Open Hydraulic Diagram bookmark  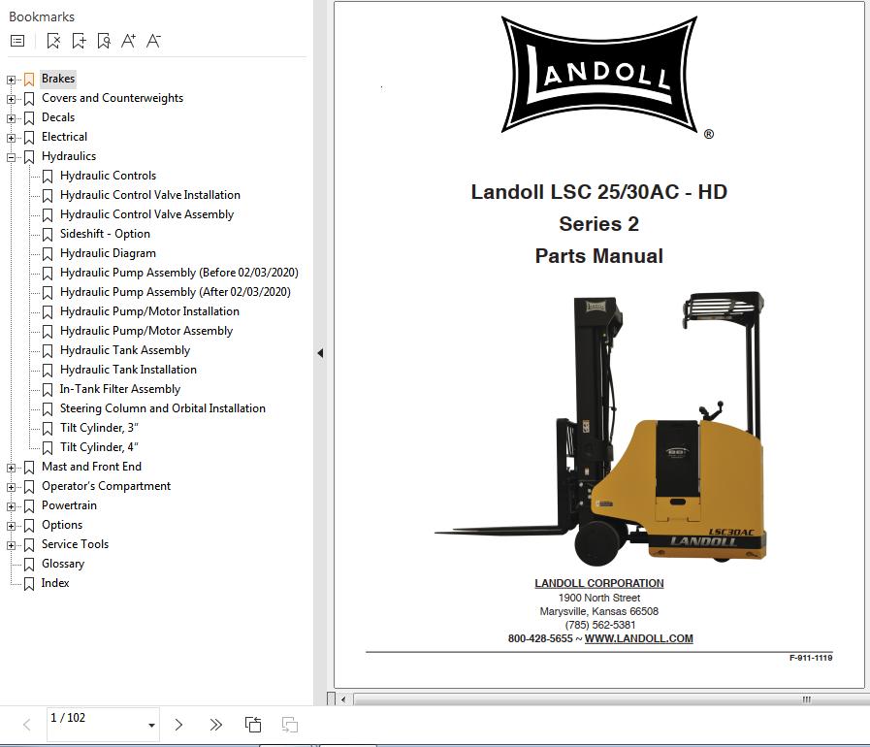click(109, 253)
